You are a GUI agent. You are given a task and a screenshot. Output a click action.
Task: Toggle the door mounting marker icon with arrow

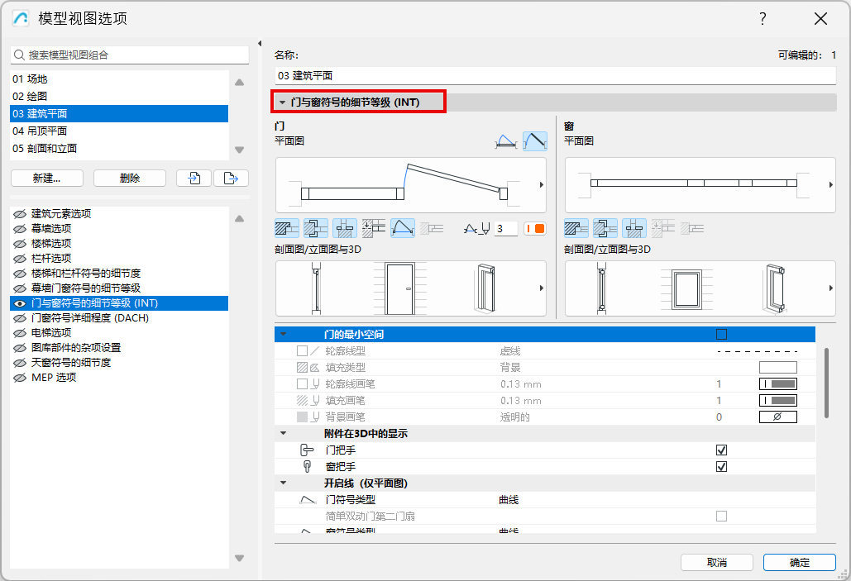point(374,228)
